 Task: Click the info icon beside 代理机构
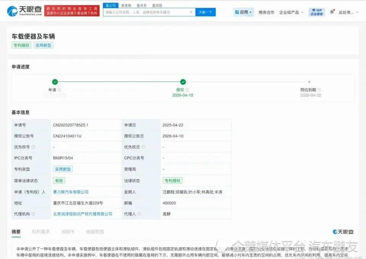click(33, 214)
